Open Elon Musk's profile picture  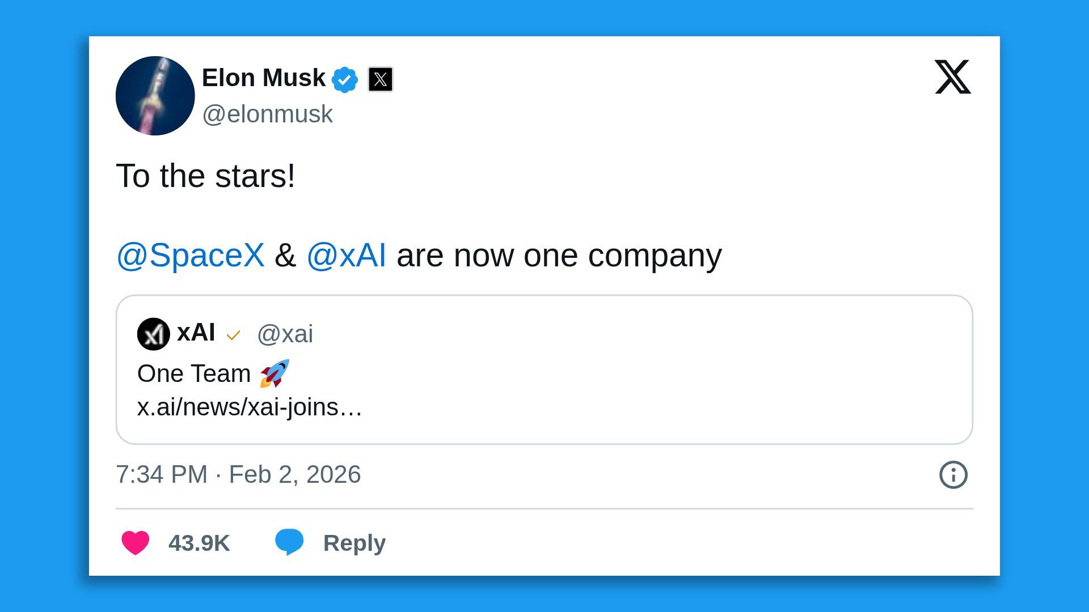[x=154, y=95]
